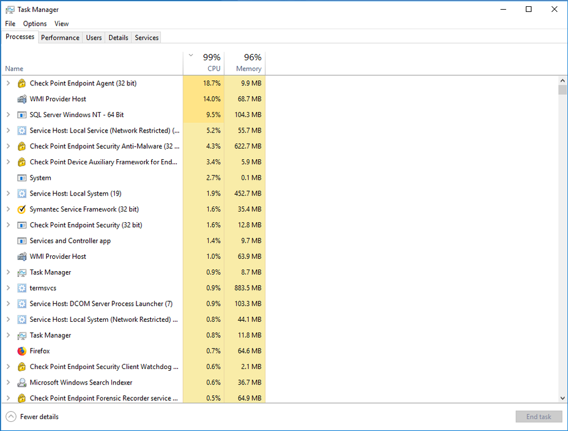Image resolution: width=568 pixels, height=431 pixels.
Task: Sort by the Memory column header
Action: tap(245, 63)
